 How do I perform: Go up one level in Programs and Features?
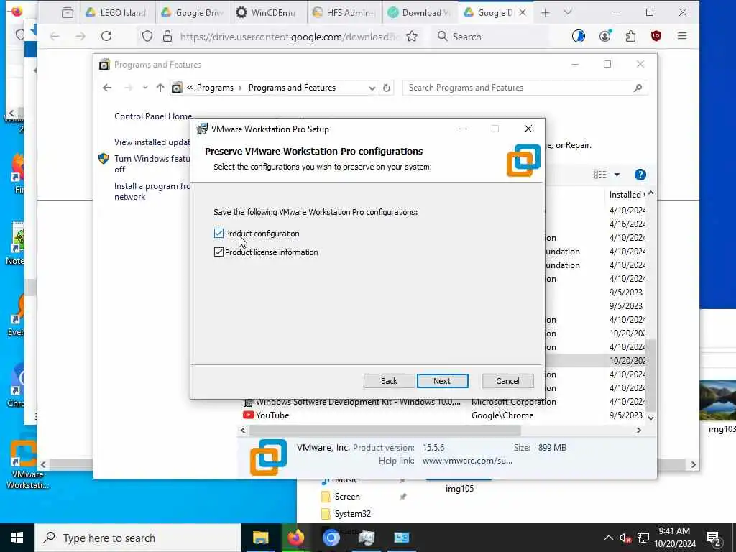point(160,88)
